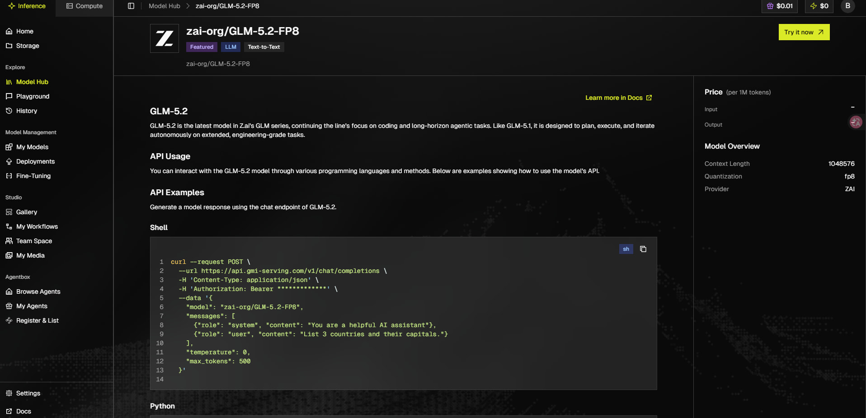
Task: Open the B user avatar menu
Action: 848,6
